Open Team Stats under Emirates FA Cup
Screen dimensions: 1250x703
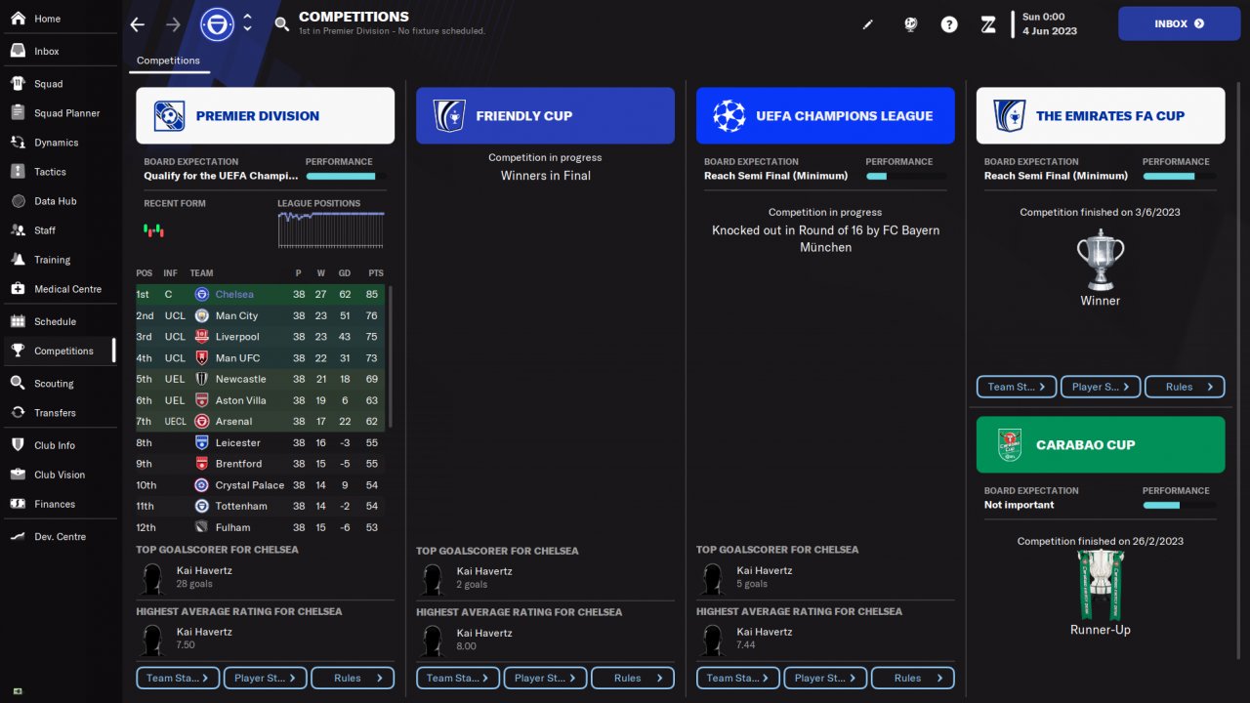point(1017,387)
